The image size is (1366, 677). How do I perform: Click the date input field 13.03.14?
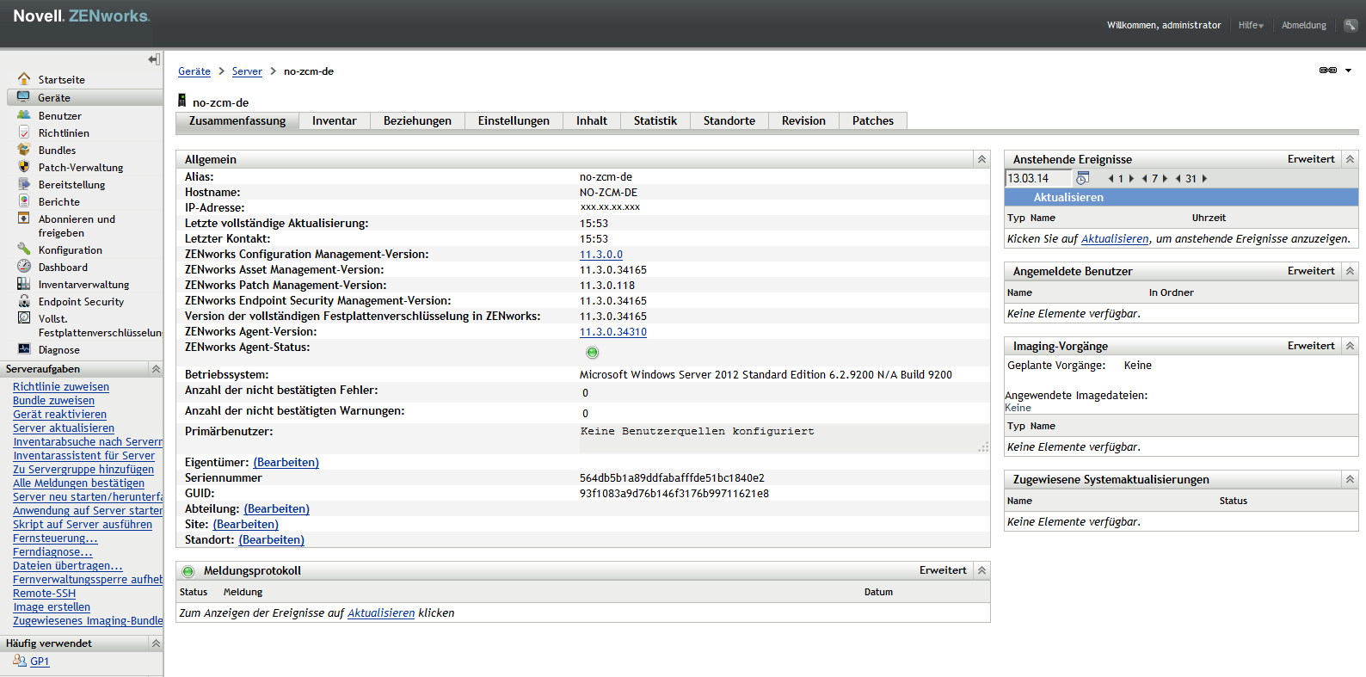click(1038, 178)
